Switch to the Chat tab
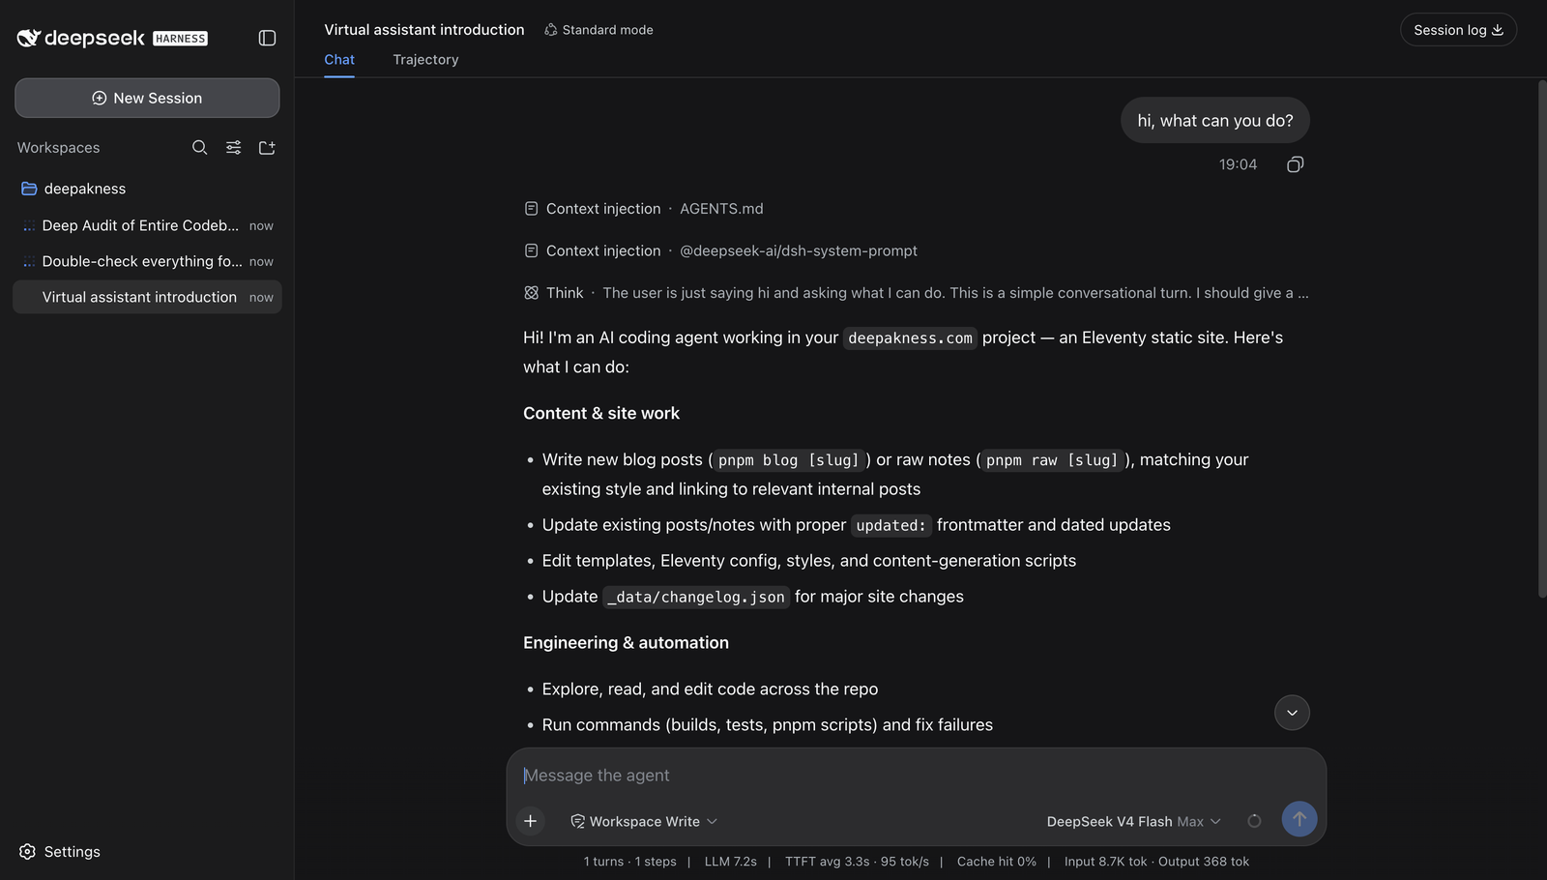 point(339,59)
